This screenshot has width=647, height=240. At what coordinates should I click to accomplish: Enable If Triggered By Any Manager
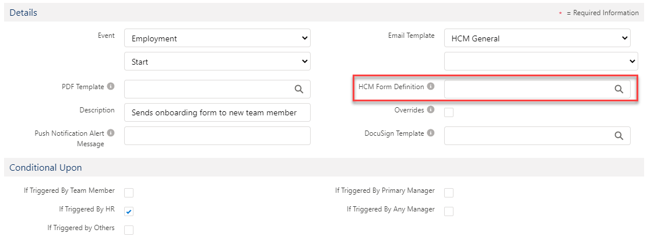[449, 211]
